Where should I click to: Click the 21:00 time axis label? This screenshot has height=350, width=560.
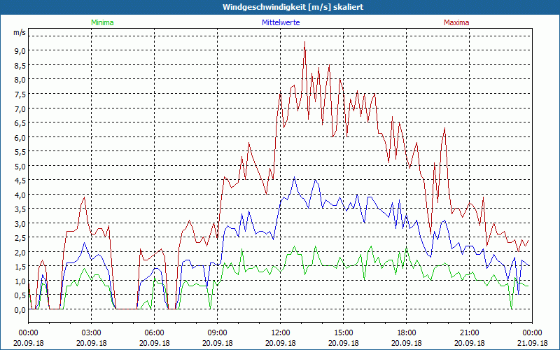point(469,333)
